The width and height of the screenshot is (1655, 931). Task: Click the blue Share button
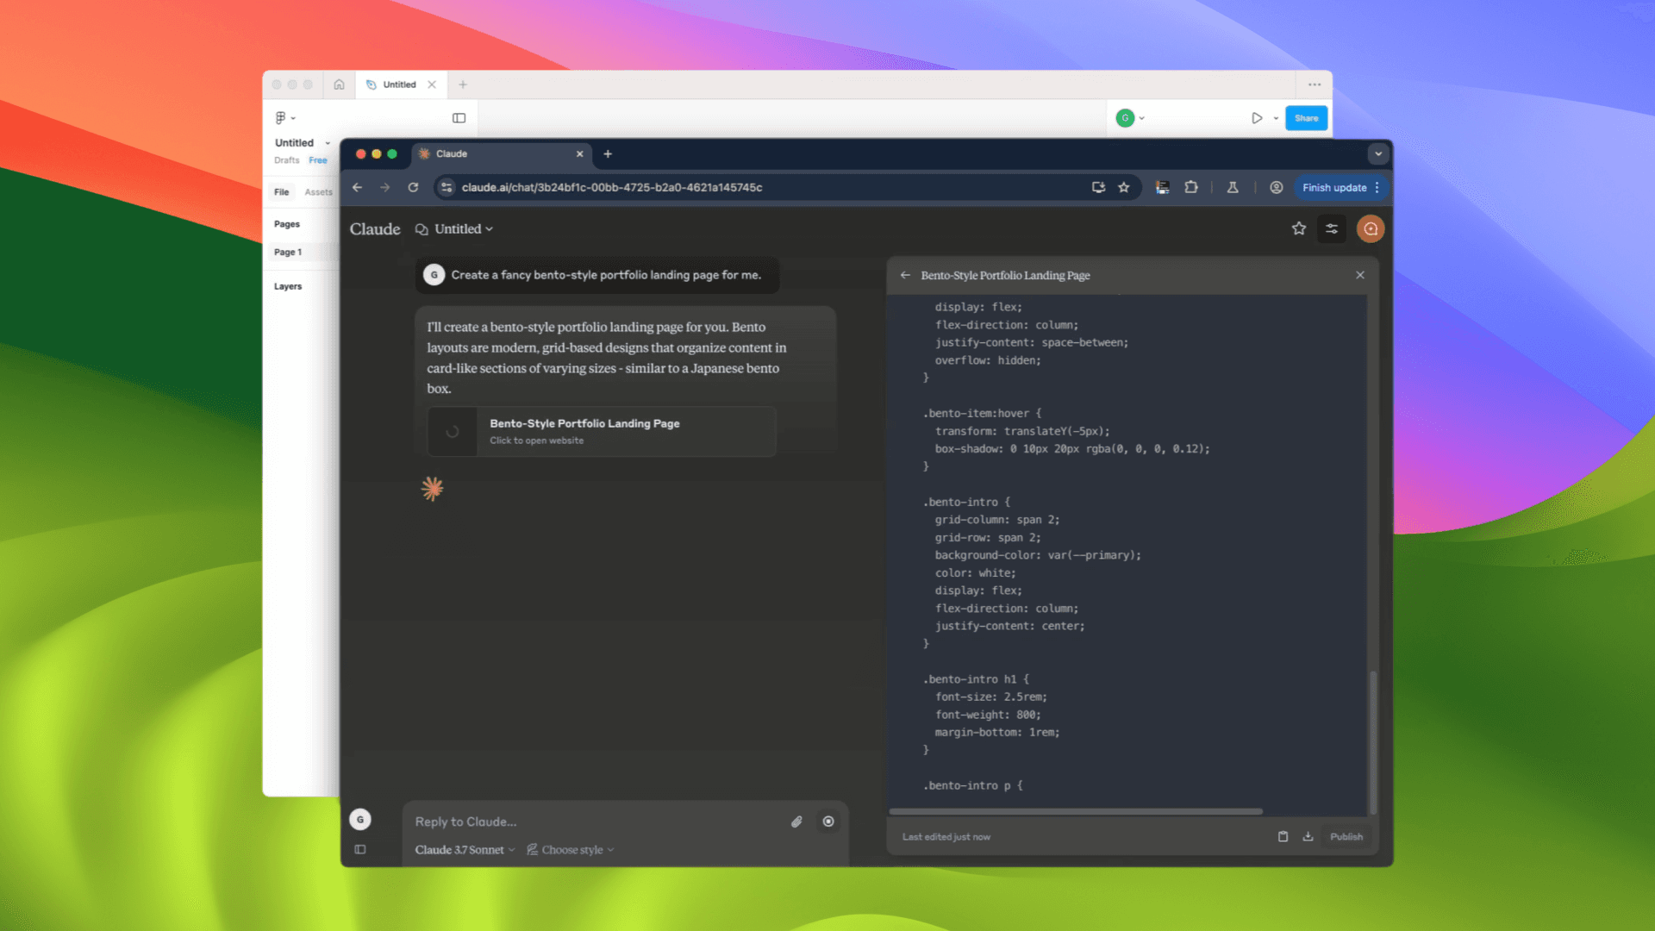click(x=1306, y=118)
